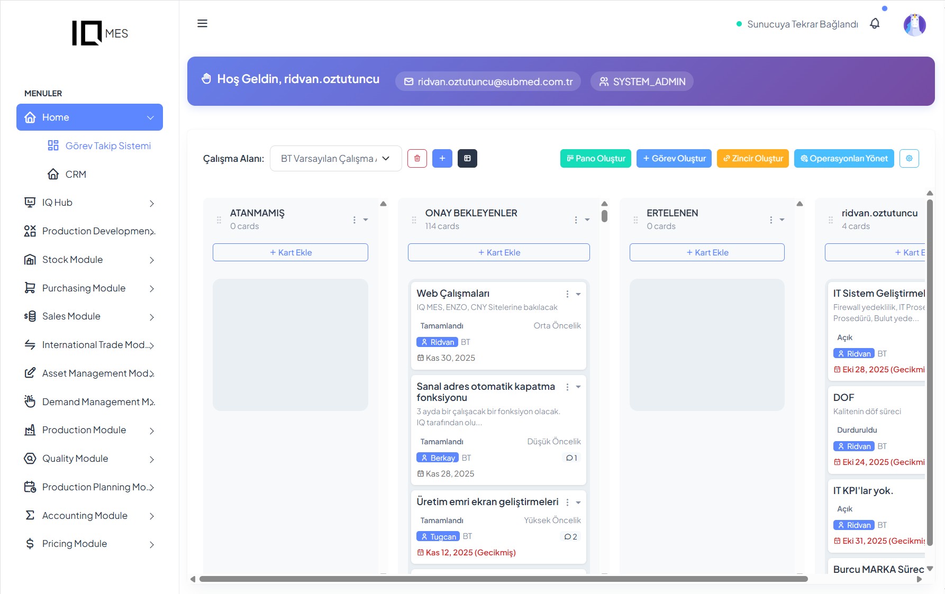
Task: Expand the Stock Module menu
Action: tap(89, 260)
